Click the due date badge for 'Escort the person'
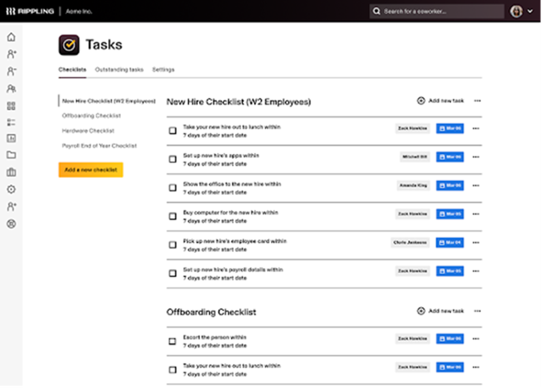 [x=450, y=338]
